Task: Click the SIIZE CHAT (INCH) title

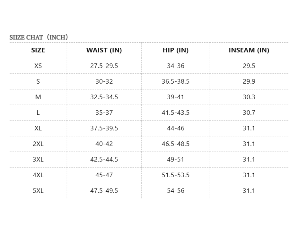Action: pos(39,37)
